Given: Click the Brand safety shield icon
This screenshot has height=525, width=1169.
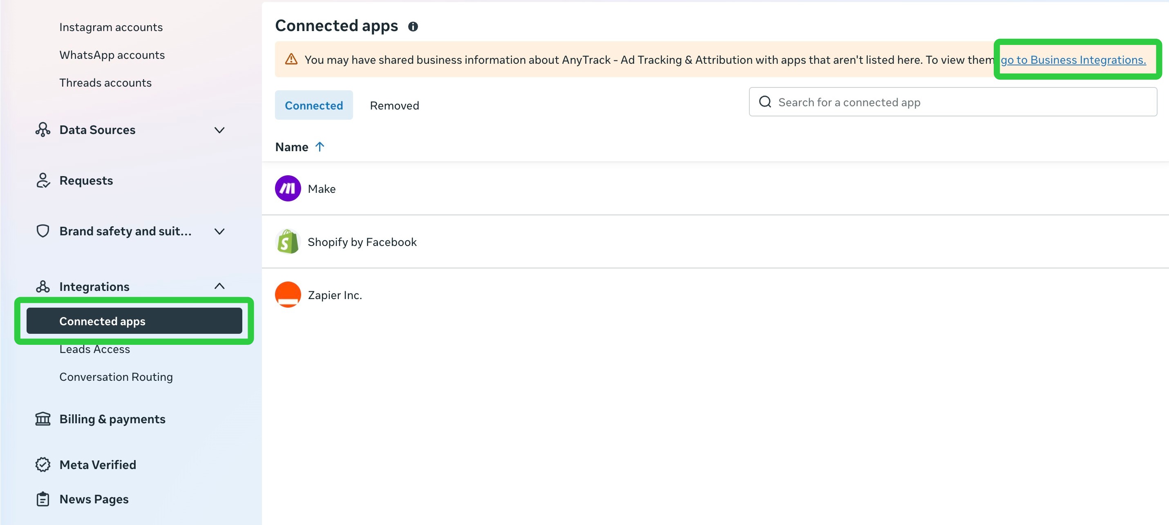Looking at the screenshot, I should [42, 231].
